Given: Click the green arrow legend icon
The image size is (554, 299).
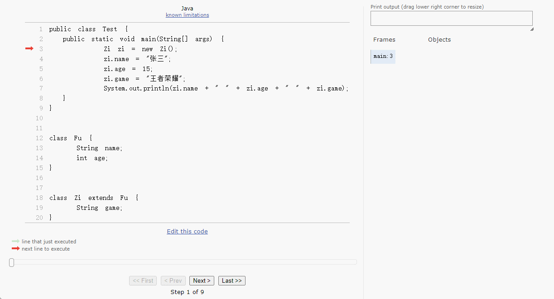Looking at the screenshot, I should pos(15,242).
